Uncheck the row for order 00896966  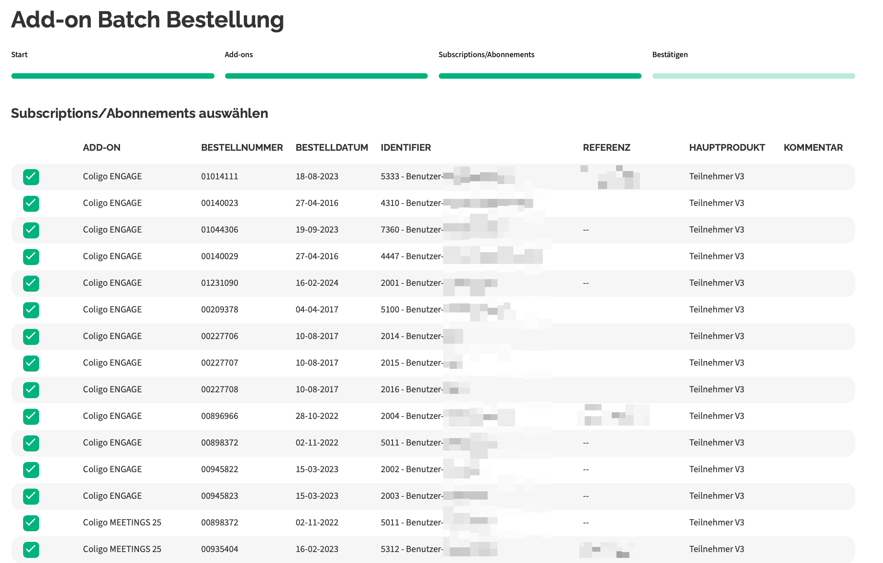[x=31, y=417]
